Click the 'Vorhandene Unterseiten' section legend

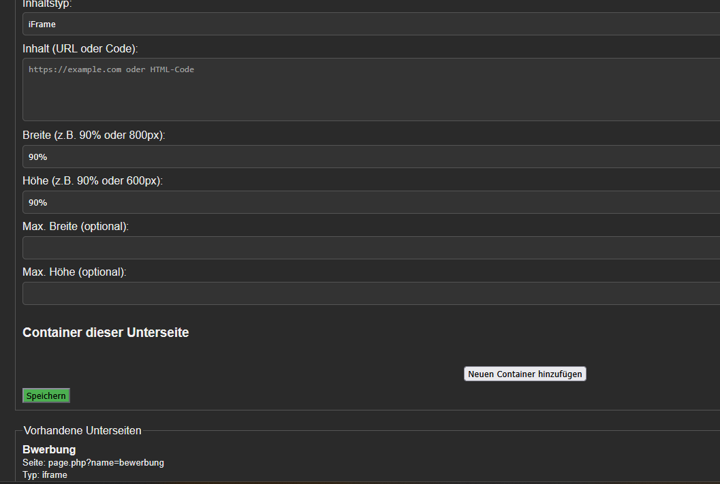[x=82, y=430]
